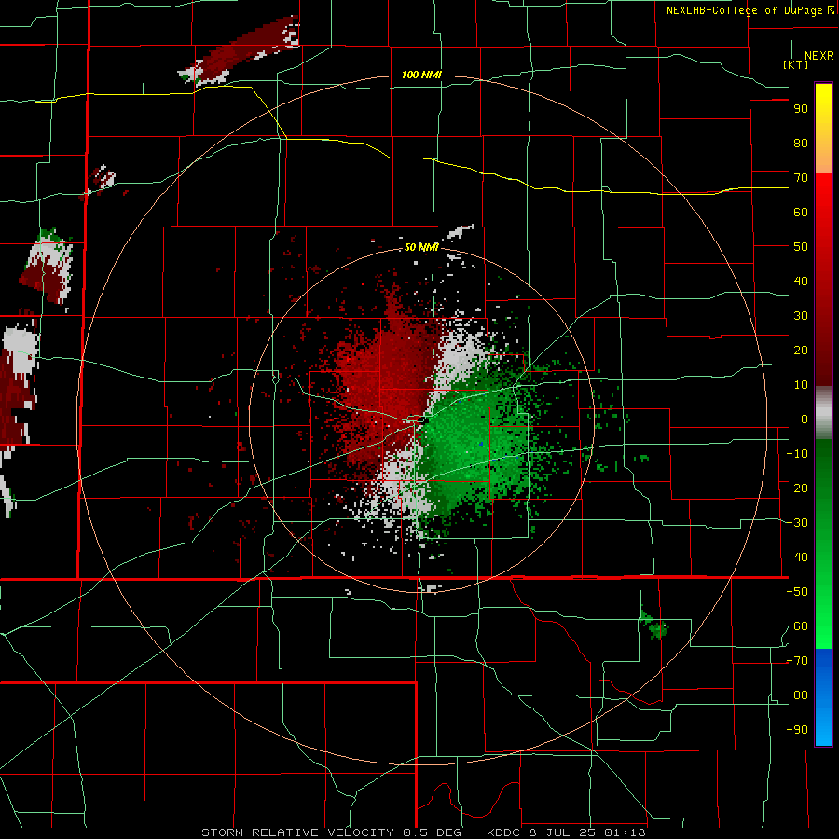The image size is (839, 839).
Task: Click the -20 value on velocity scale
Action: point(797,488)
